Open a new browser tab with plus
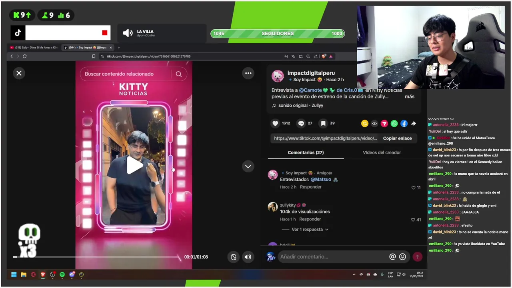512x288 pixels. (x=119, y=48)
